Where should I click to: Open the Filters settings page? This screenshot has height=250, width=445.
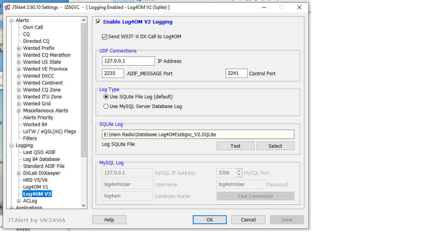(30, 139)
